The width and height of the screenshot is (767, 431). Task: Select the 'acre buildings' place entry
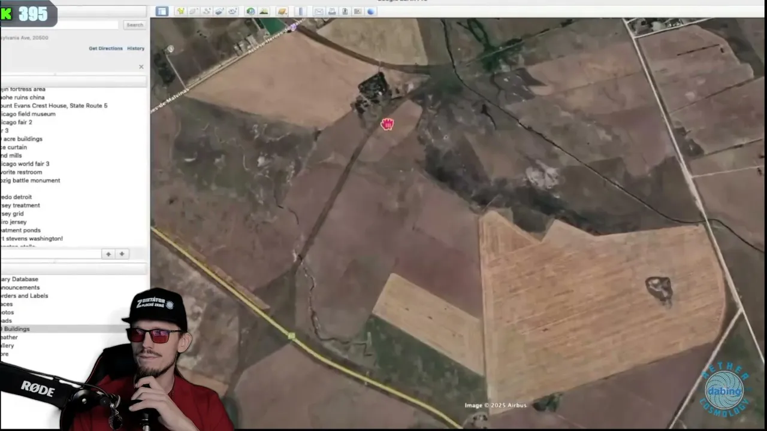(x=22, y=139)
